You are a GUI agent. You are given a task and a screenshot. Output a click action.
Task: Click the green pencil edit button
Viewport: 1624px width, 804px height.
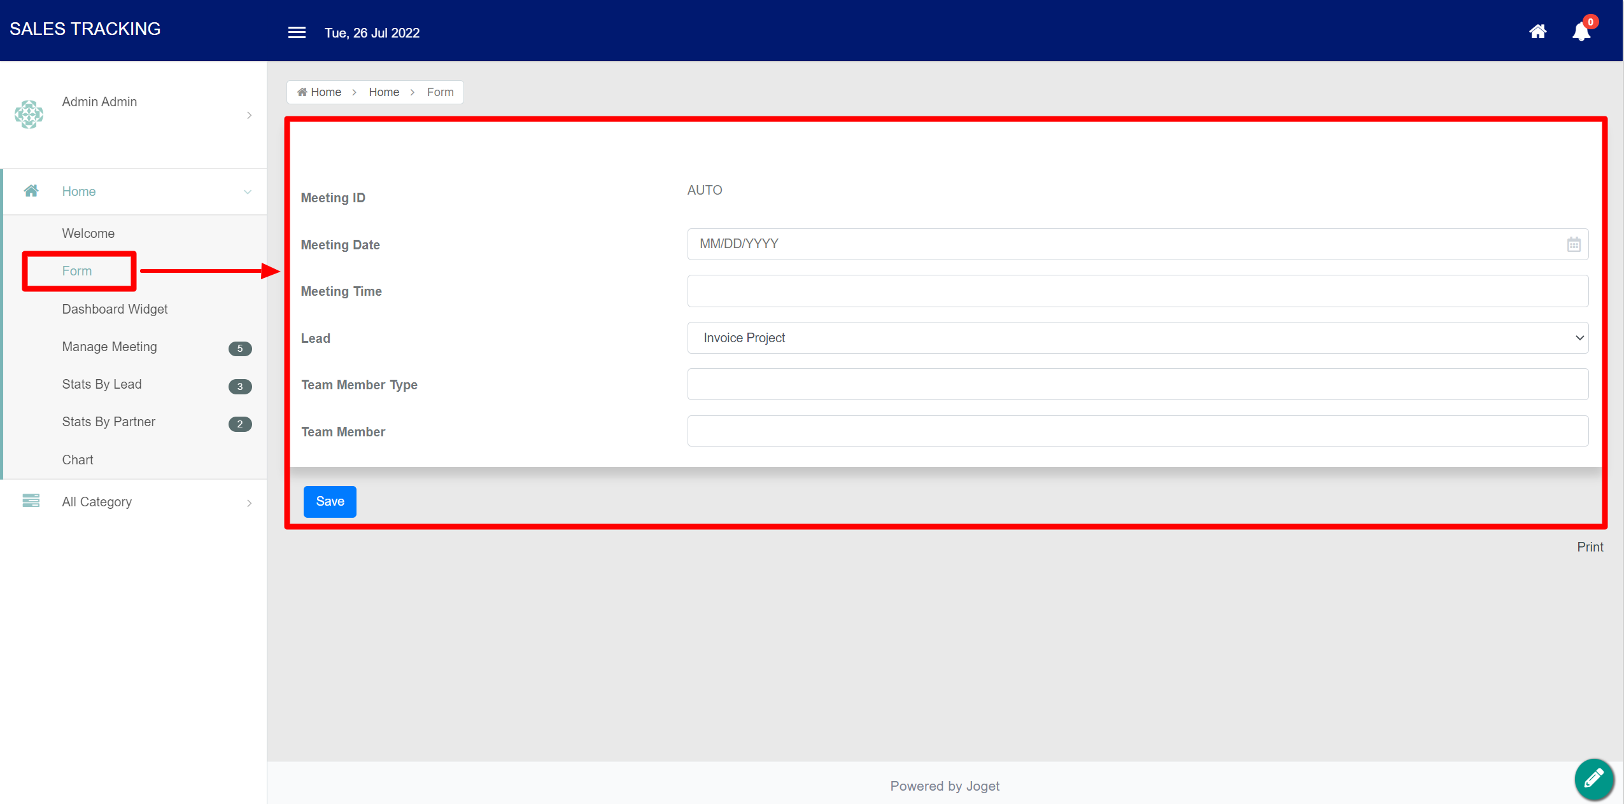(1593, 779)
